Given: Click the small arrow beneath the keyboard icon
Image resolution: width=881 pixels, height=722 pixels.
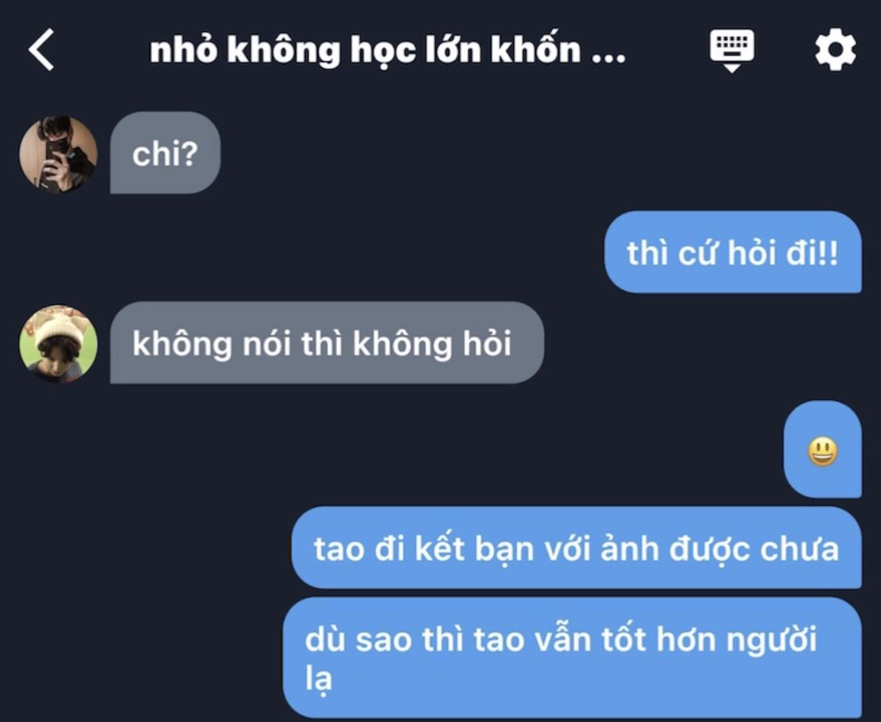Looking at the screenshot, I should 731,68.
